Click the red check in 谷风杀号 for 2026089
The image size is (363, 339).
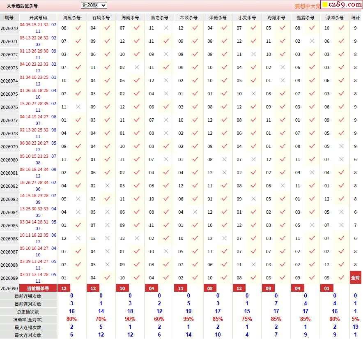(108, 278)
